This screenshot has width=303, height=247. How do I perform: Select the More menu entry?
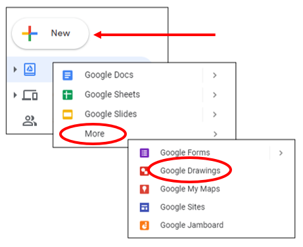tap(95, 133)
